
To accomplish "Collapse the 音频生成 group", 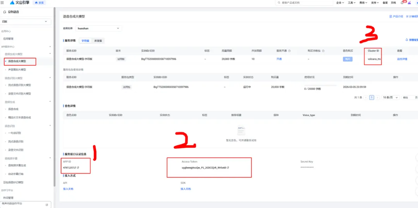I will pyautogui.click(x=50, y=101).
